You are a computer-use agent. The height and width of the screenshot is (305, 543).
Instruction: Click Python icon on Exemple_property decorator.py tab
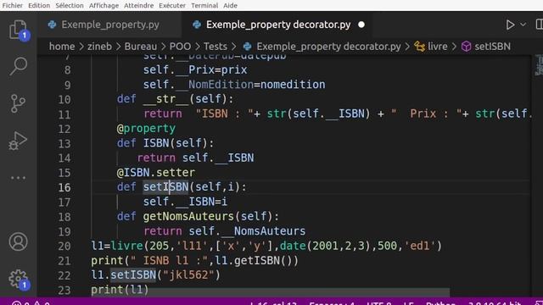tap(197, 25)
